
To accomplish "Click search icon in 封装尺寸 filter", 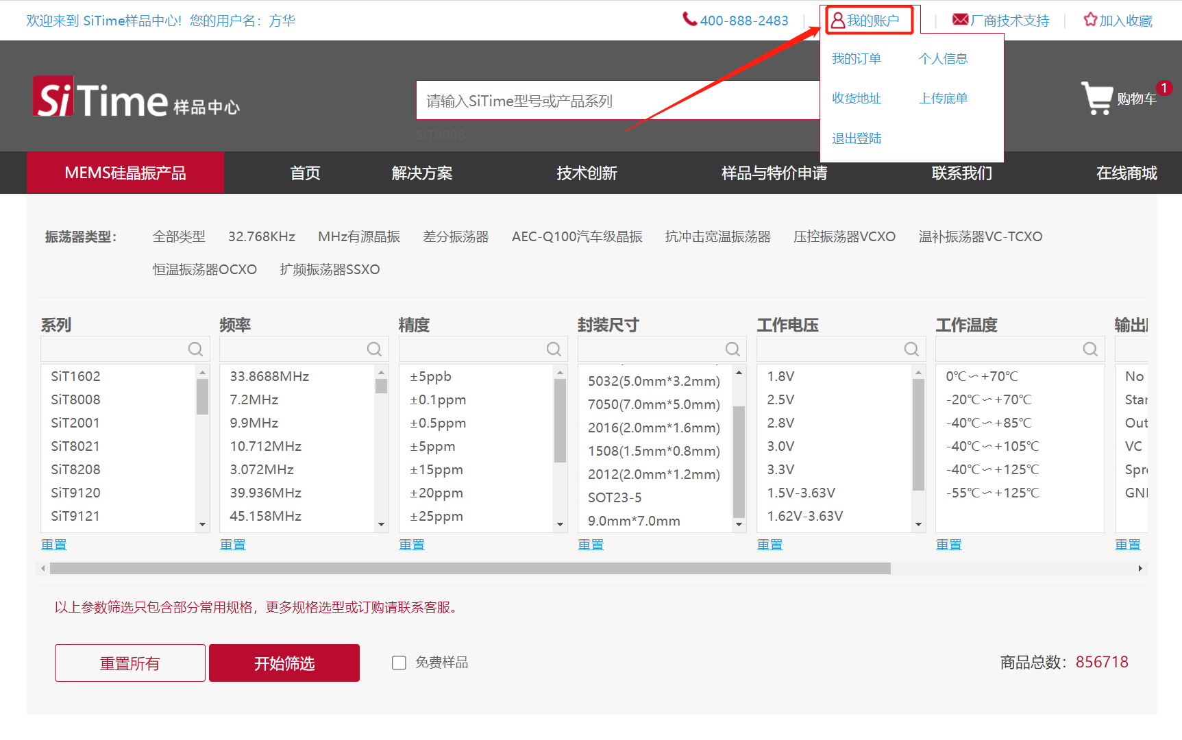I will [x=732, y=349].
